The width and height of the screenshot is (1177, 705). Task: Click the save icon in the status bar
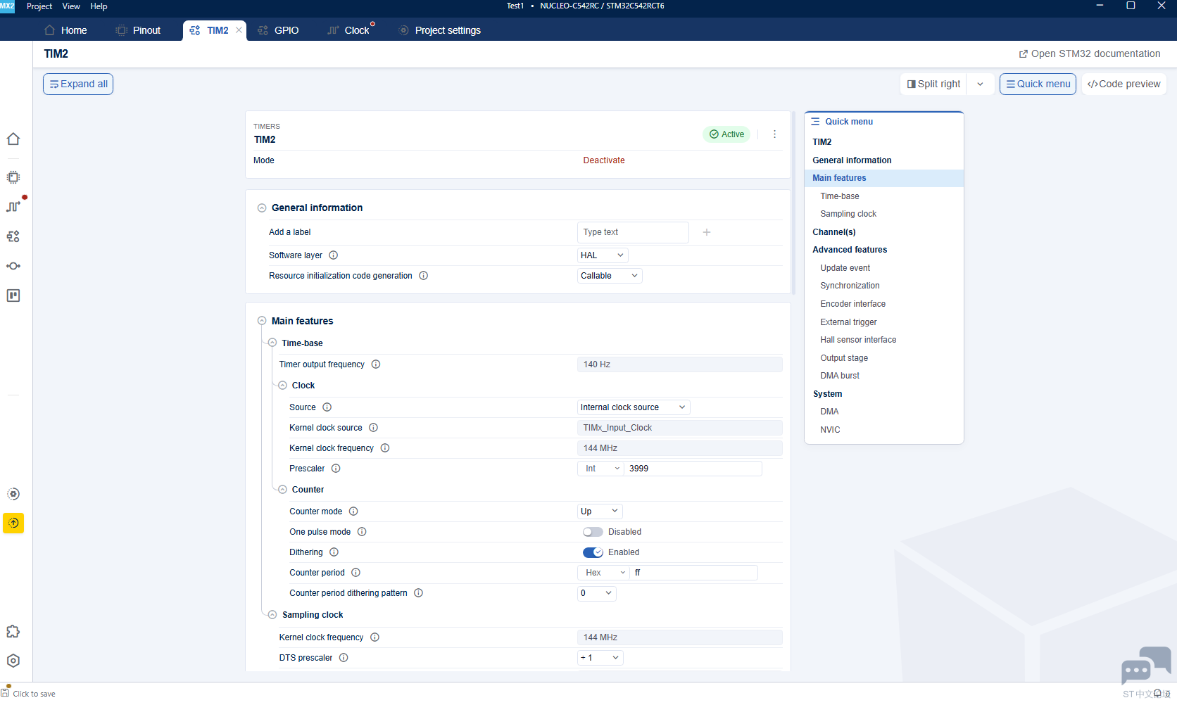pos(6,692)
